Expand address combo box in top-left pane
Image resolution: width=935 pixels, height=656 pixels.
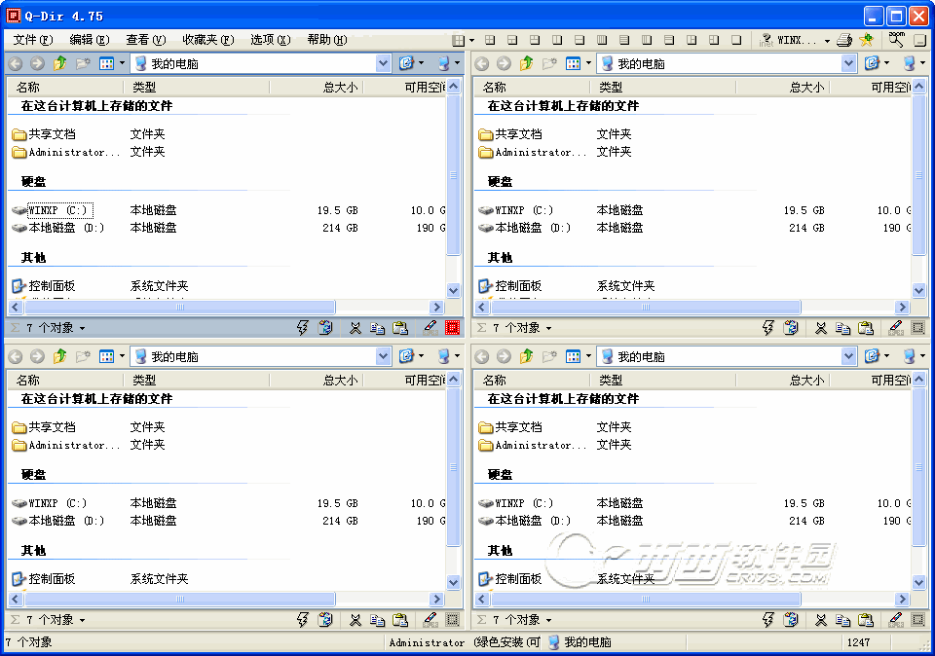384,63
